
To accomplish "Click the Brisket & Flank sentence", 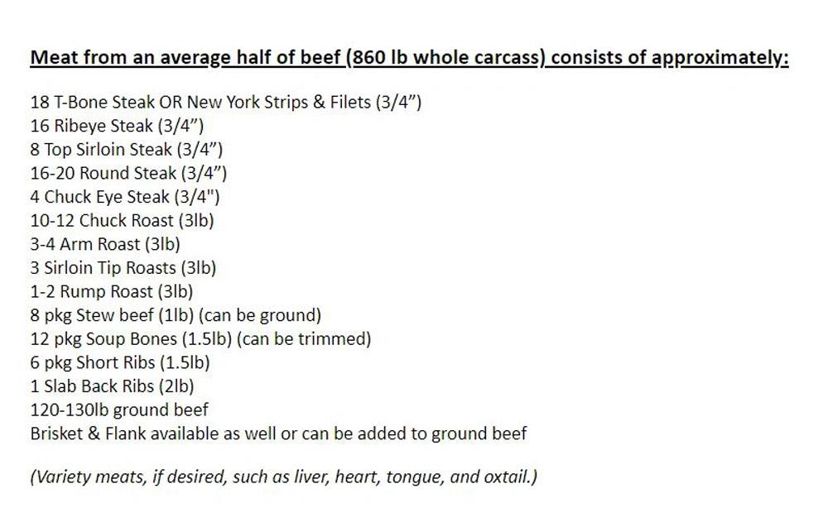I will pyautogui.click(x=278, y=433).
